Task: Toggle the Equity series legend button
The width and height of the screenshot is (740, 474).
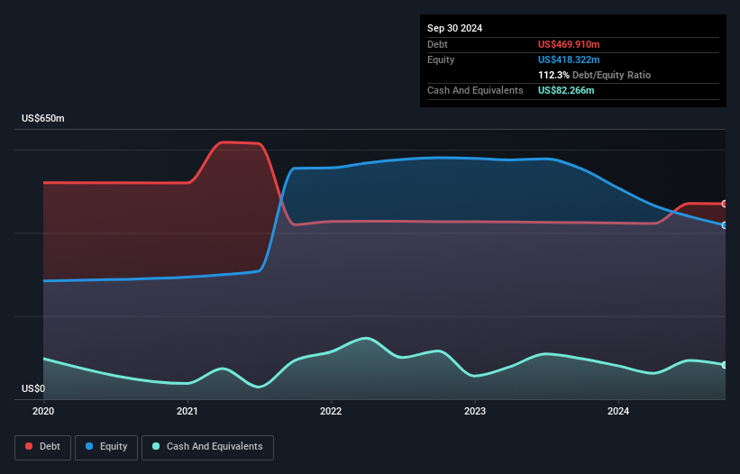Action: point(106,447)
